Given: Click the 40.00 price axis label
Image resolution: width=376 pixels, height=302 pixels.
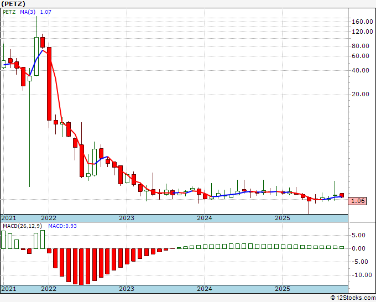Looking at the screenshot, I should (x=361, y=71).
